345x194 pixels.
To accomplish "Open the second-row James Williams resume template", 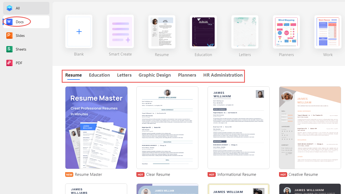I will point(96,189).
